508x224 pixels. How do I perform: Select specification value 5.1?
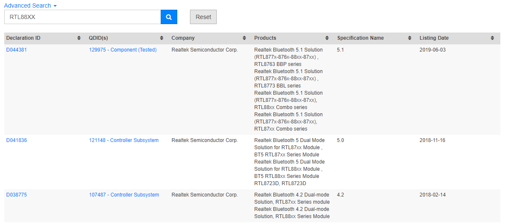click(340, 50)
